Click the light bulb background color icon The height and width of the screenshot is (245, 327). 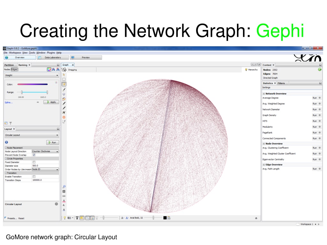coord(65,218)
